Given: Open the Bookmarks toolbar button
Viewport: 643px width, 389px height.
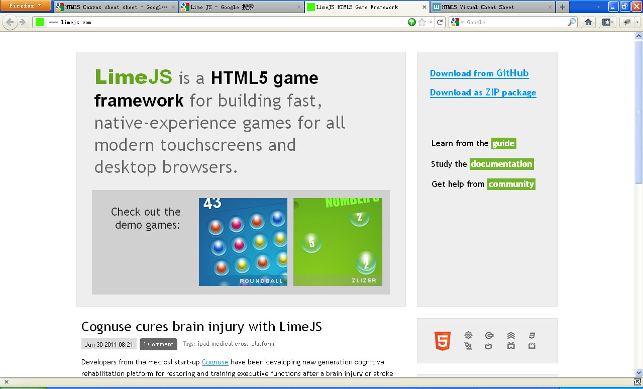Looking at the screenshot, I should [x=607, y=22].
